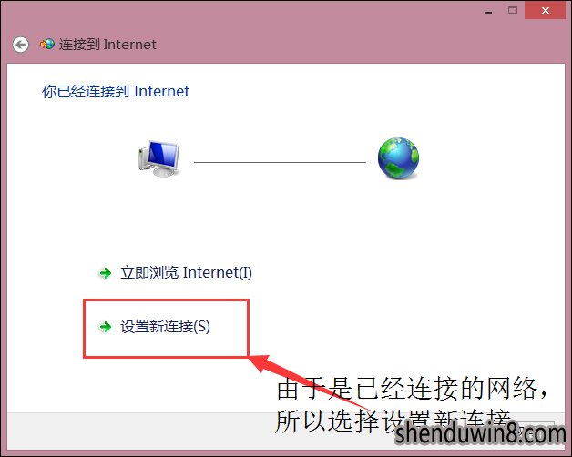Screen dimensions: 572x457
Task: Open the 立即浏览 Internet(I) link
Action: coord(186,272)
